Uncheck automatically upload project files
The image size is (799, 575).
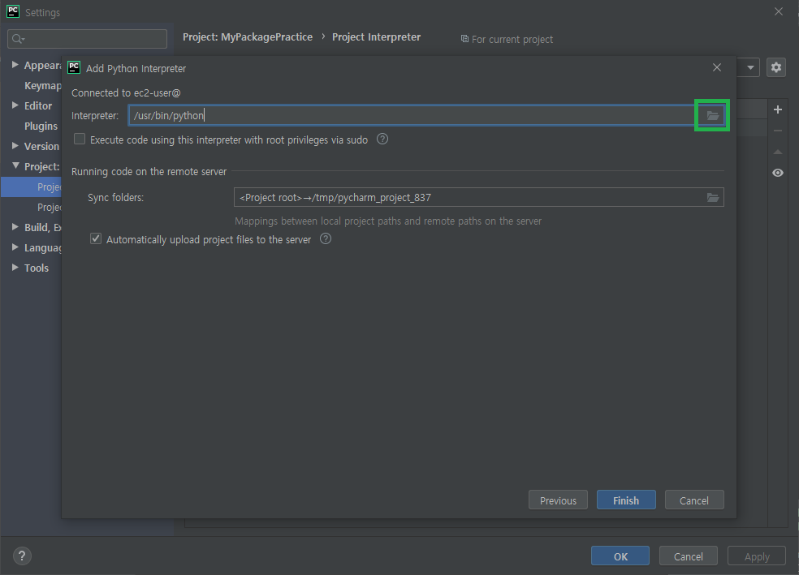[x=96, y=238]
